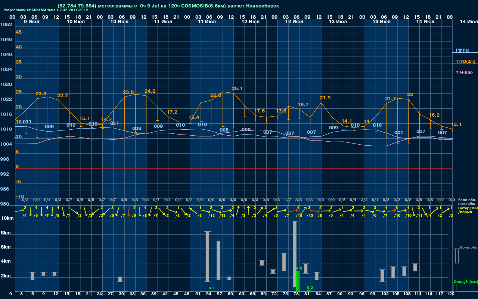Select the T/TD(2m) legend label
This screenshot has height=299, width=478.
(465, 61)
